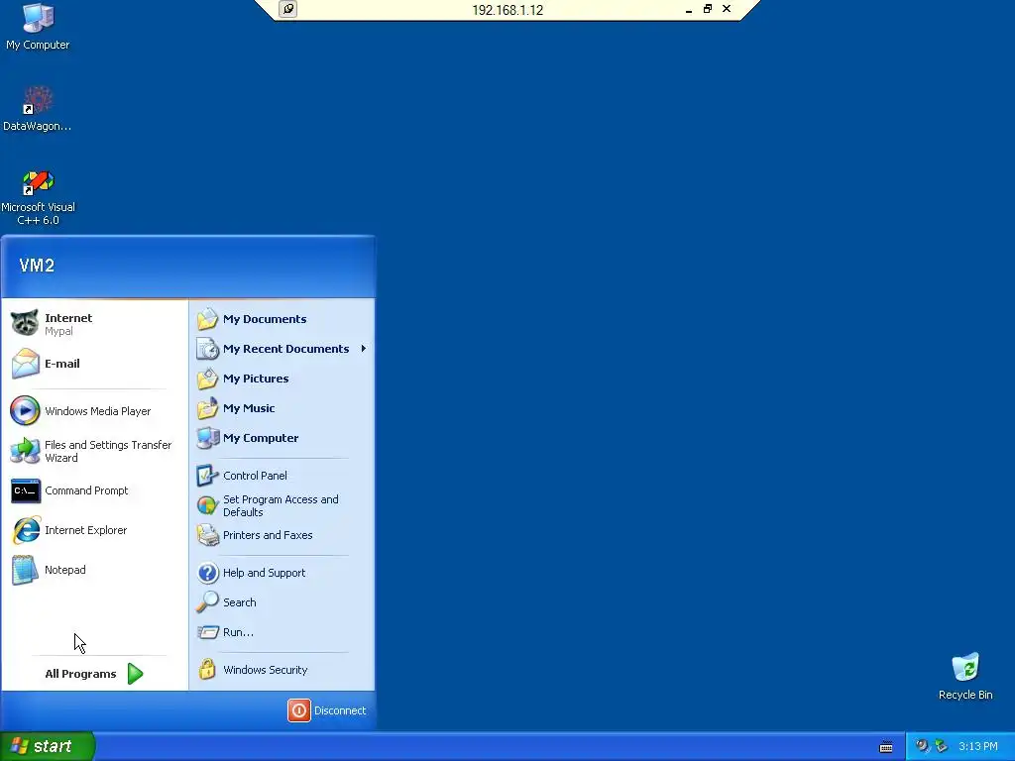The width and height of the screenshot is (1015, 761).
Task: Open the DataWagon desktop shortcut
Action: point(38,109)
